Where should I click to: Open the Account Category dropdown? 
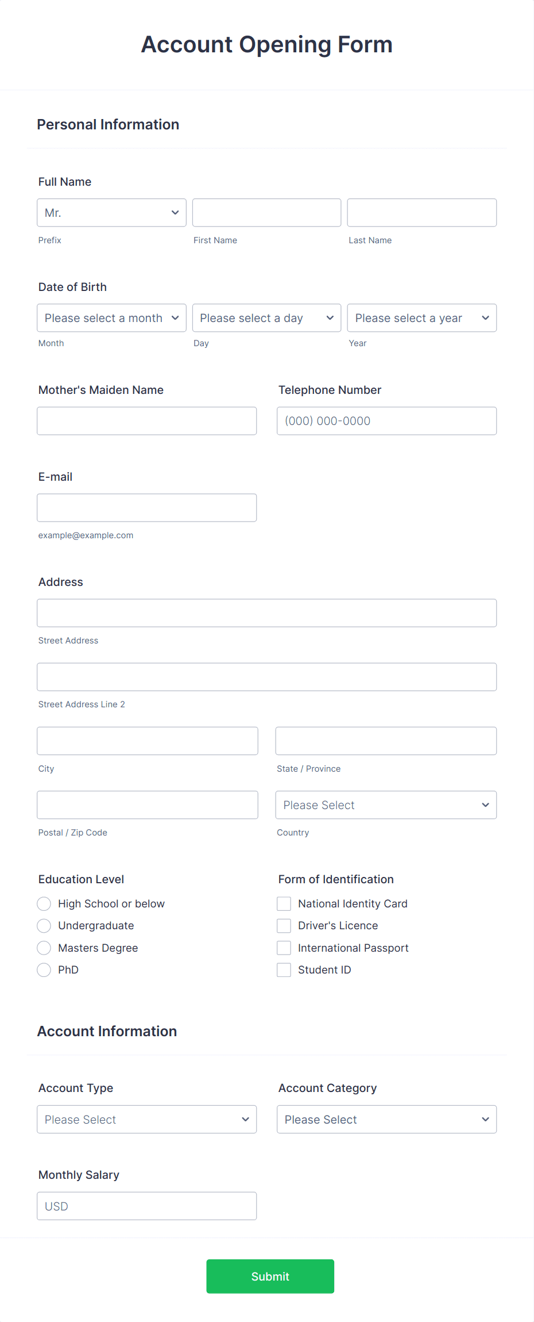click(x=386, y=1119)
